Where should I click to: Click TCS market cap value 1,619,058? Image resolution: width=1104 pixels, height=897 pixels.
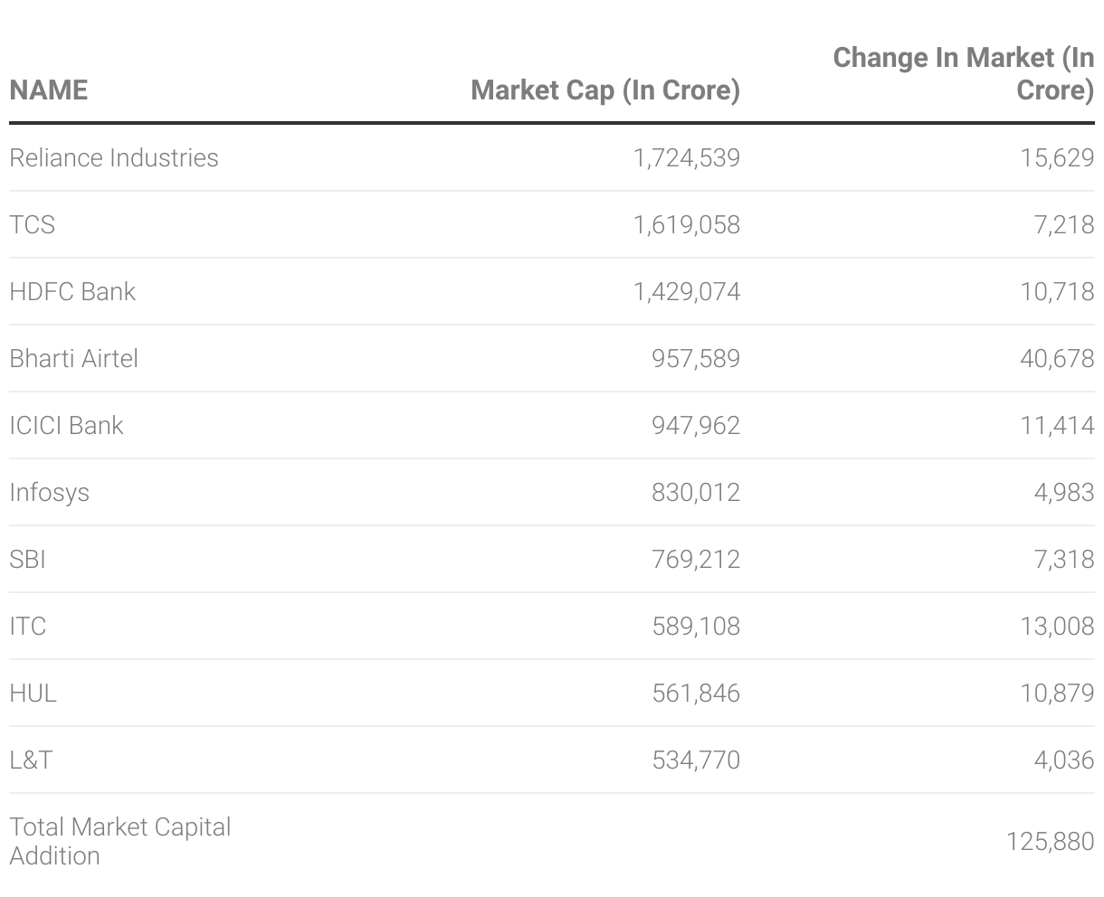[686, 225]
